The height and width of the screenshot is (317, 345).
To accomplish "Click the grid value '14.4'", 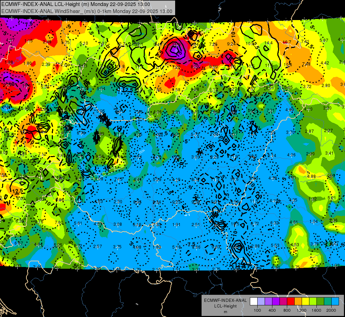I will point(269,43).
